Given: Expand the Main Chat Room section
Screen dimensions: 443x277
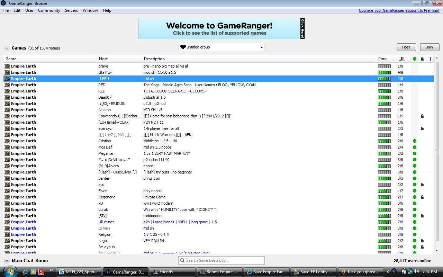Looking at the screenshot, I should pos(7,260).
